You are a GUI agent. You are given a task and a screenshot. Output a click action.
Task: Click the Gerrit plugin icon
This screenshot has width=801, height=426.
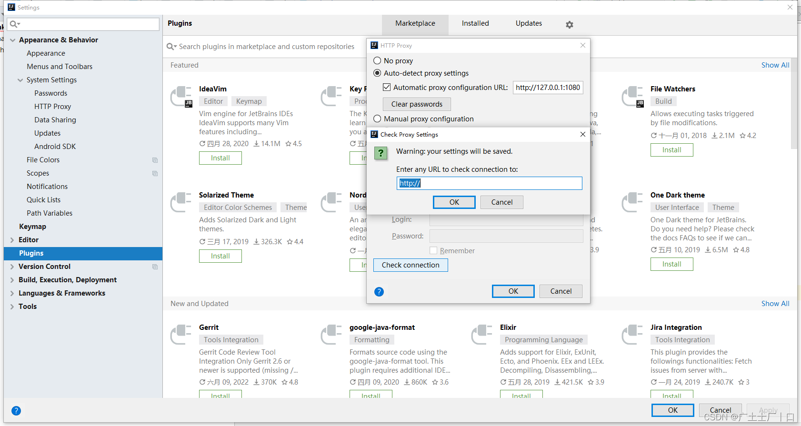click(181, 335)
